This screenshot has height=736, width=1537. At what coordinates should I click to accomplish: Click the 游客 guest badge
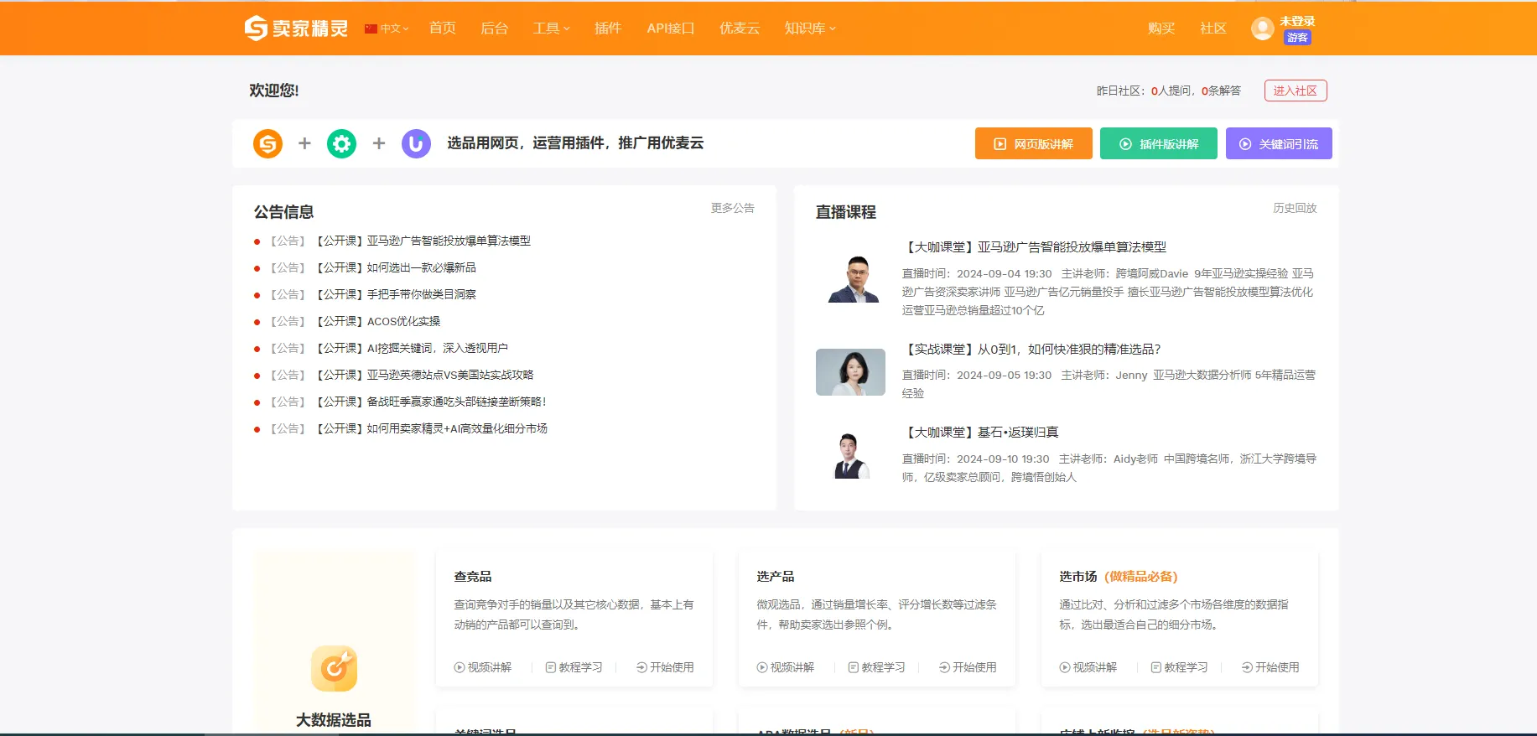1297,38
